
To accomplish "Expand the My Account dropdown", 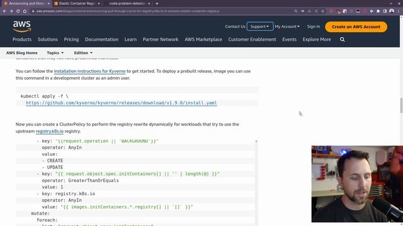I will tap(287, 26).
